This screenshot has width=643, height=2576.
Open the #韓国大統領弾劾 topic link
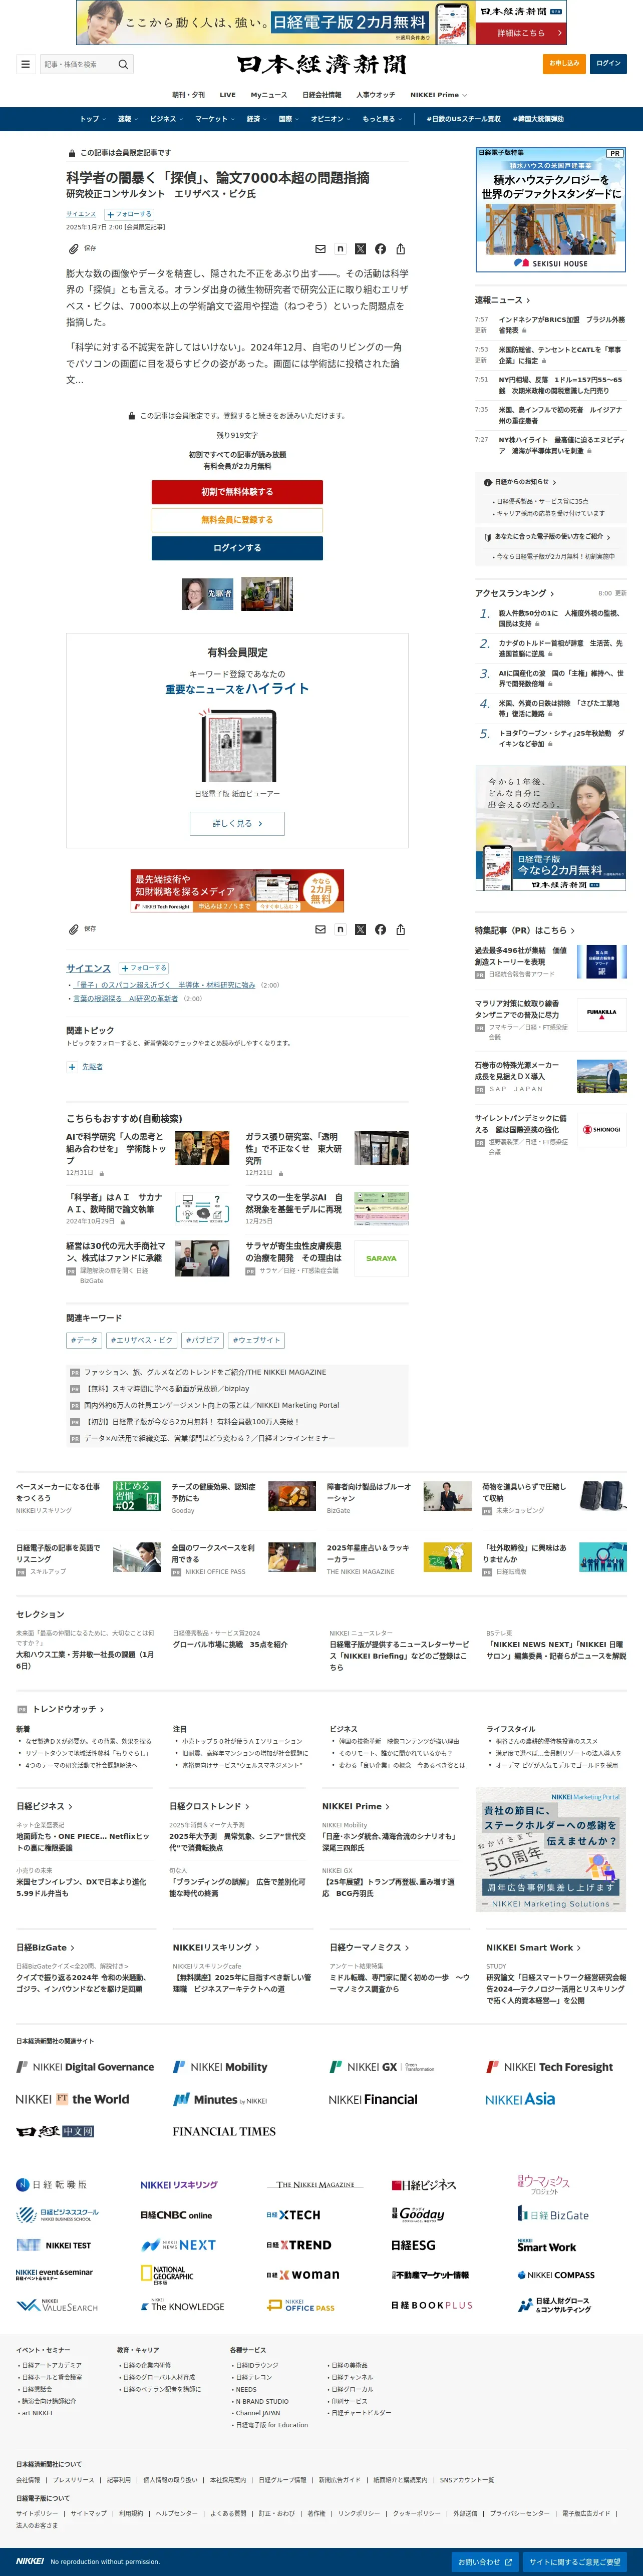point(538,119)
